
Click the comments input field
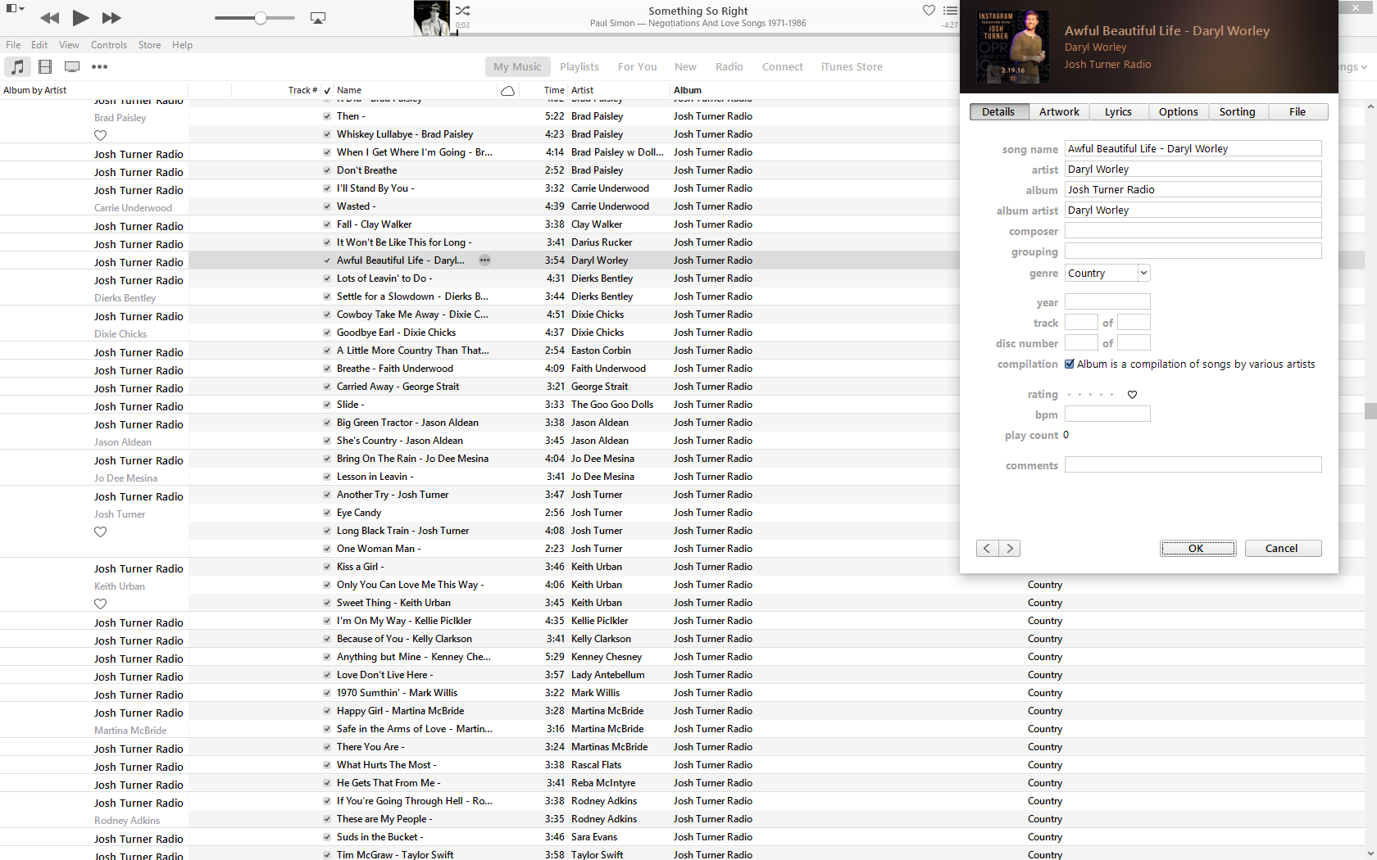[1193, 464]
